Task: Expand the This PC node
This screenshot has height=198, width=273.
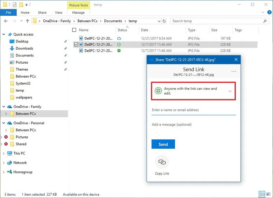Action: click(x=4, y=153)
